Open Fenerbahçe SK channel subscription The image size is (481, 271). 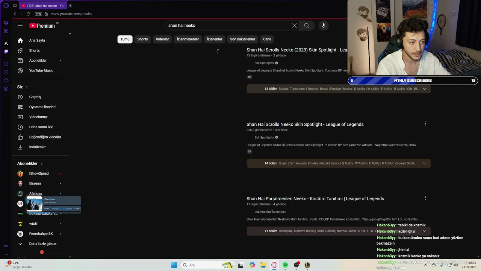(x=41, y=234)
